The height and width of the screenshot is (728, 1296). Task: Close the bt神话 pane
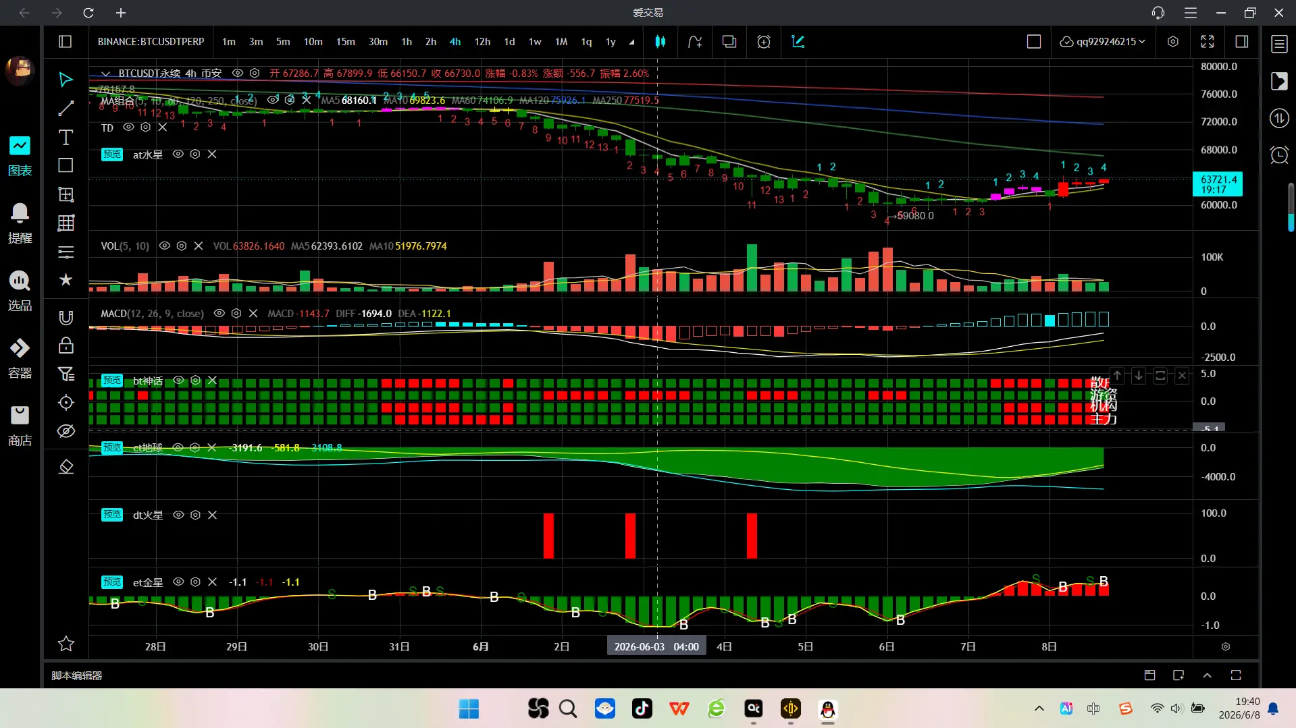pos(1182,376)
